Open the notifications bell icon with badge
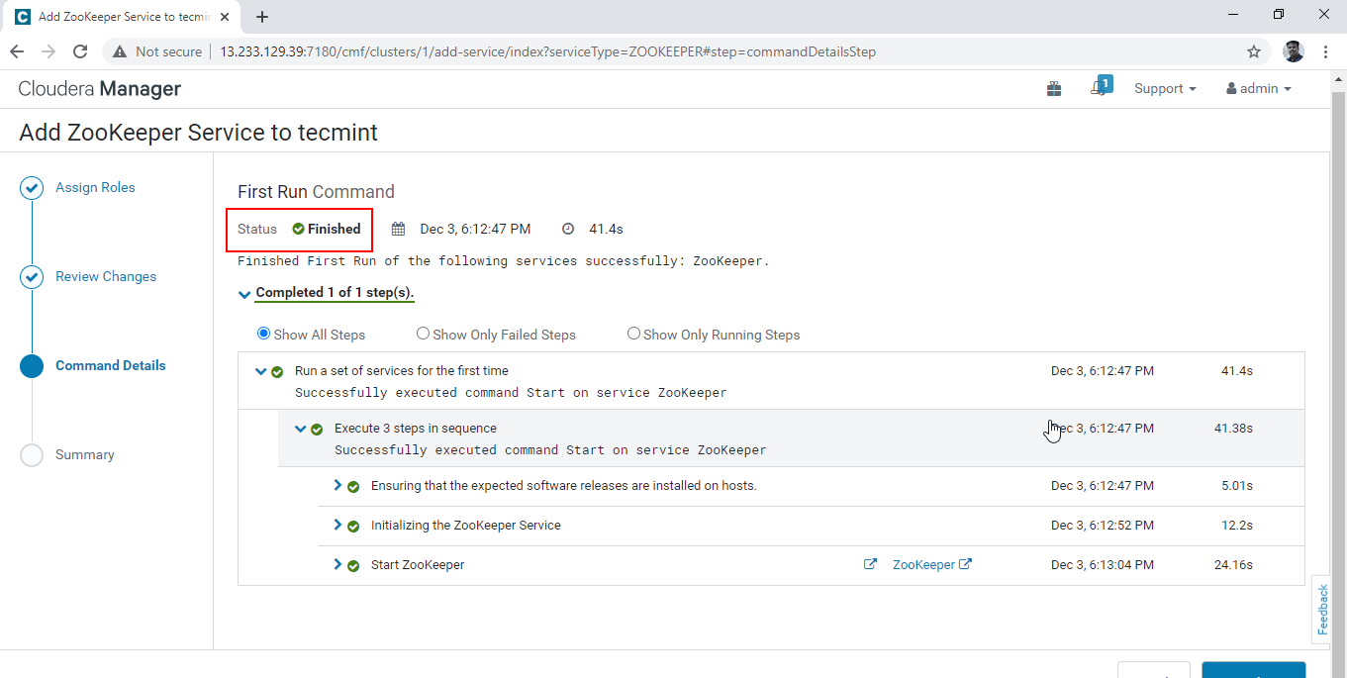 tap(1099, 88)
